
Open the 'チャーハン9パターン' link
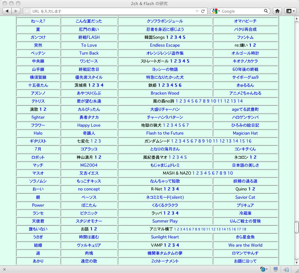tap(165, 117)
